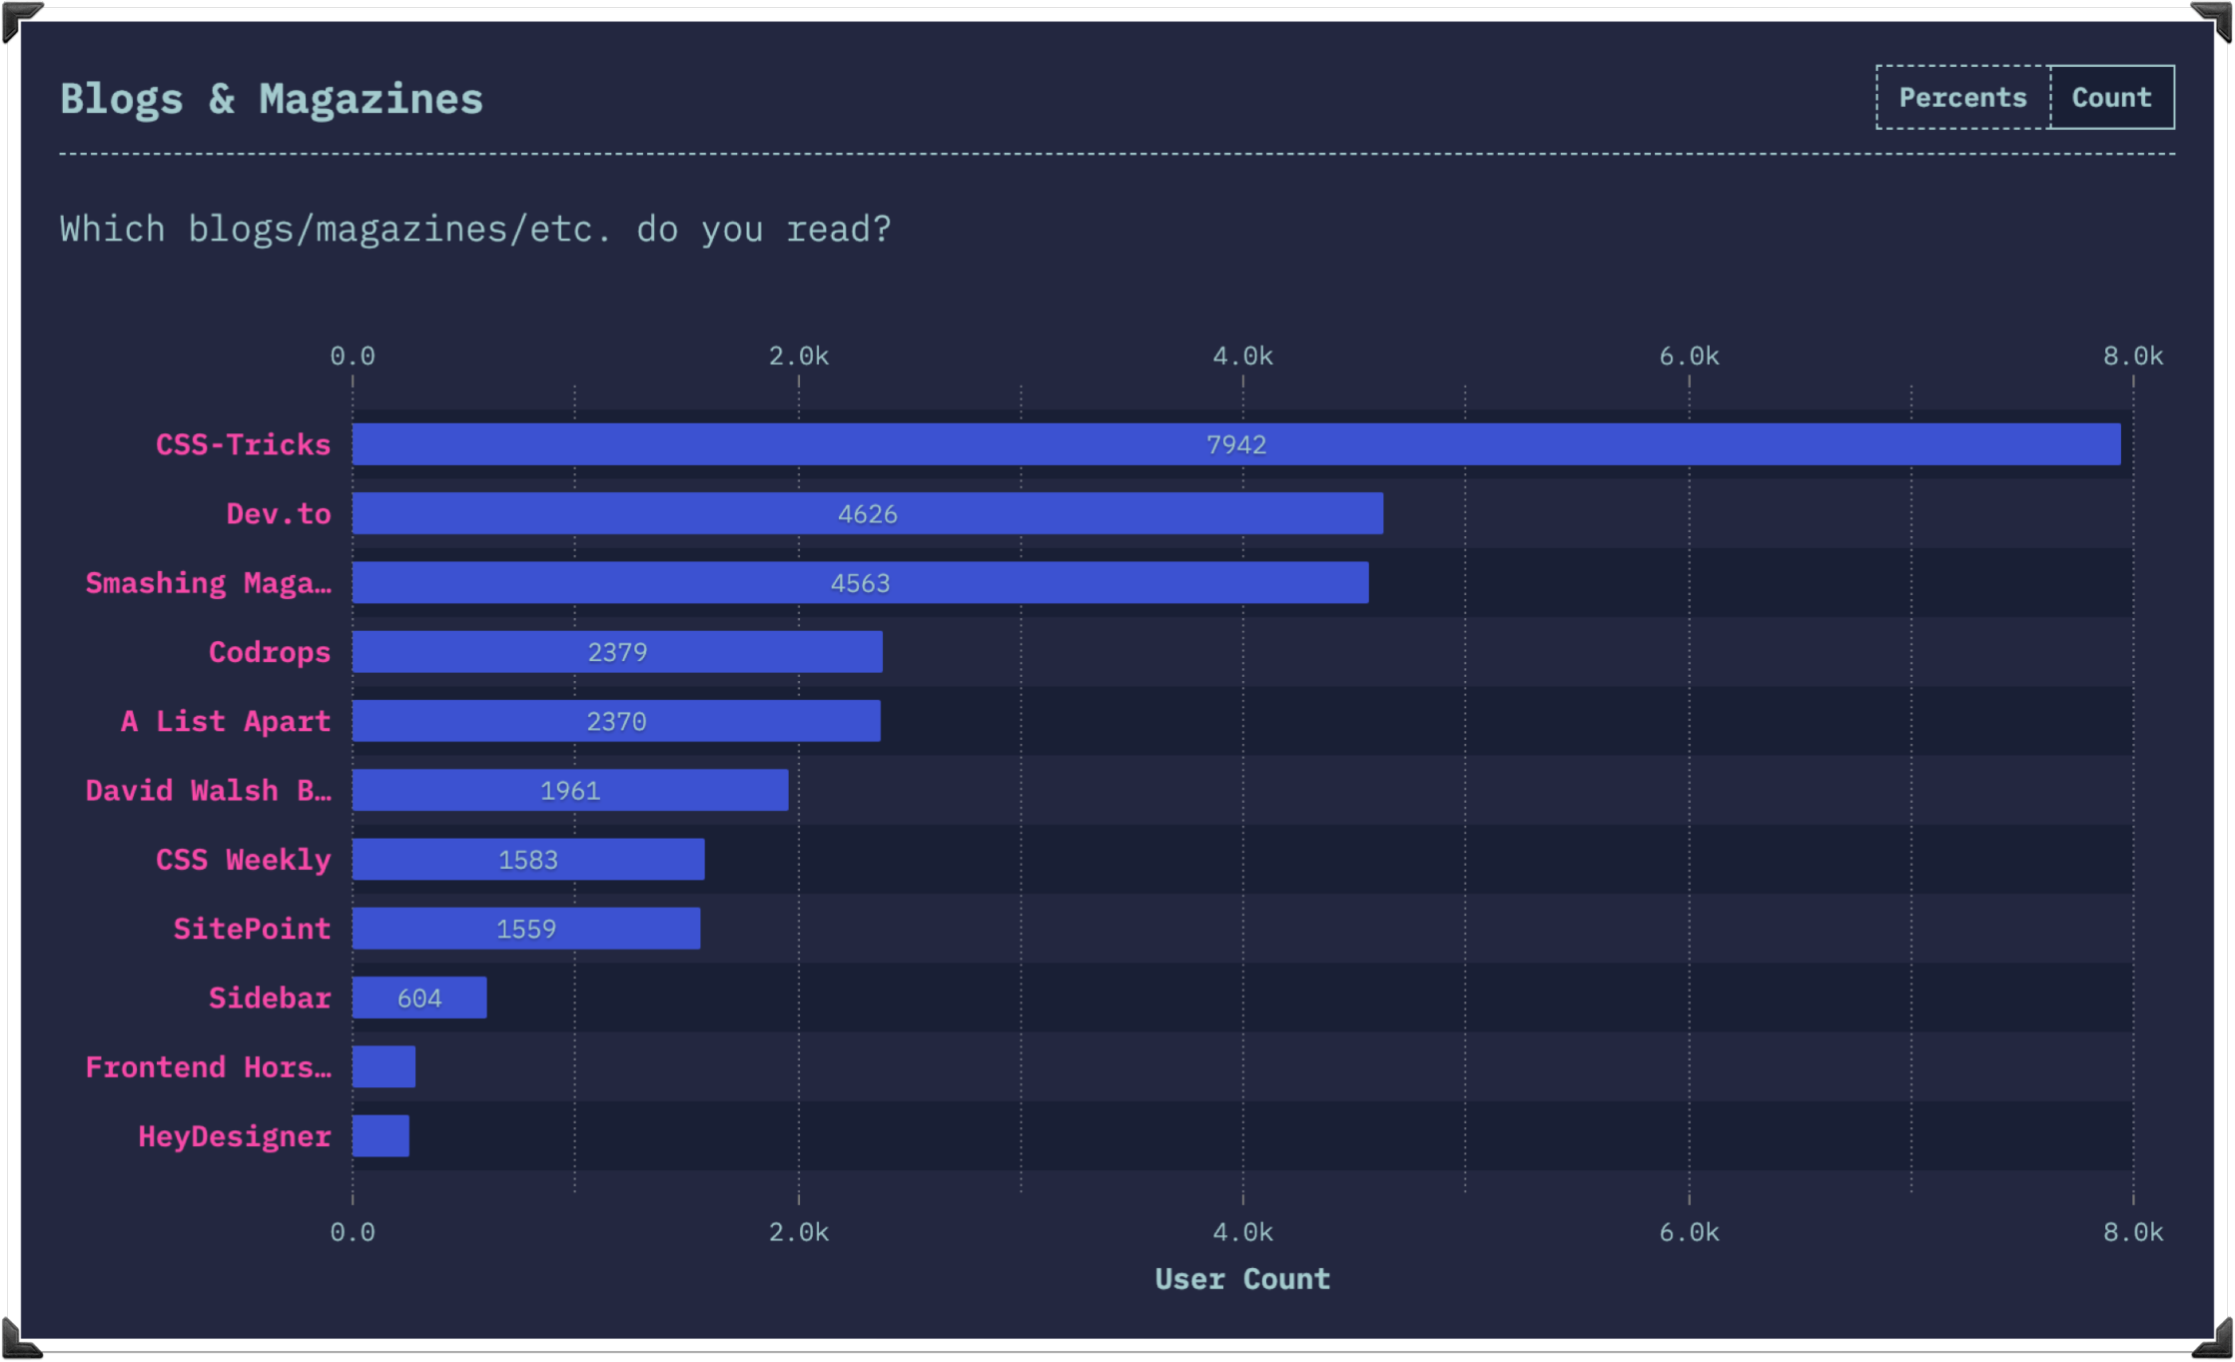
Task: Click the CSS Weekly bar showing 1583
Action: pyautogui.click(x=528, y=860)
